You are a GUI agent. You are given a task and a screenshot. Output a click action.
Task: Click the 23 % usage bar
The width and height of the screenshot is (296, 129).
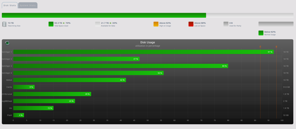coord(44,101)
